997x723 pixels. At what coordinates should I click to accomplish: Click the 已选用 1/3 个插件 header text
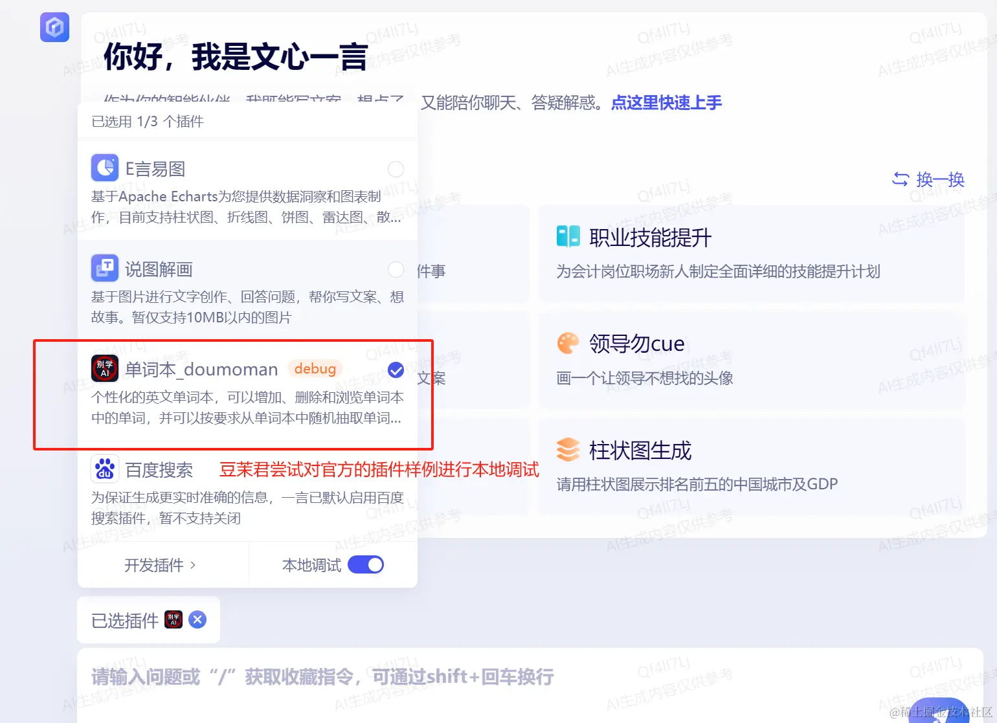148,121
